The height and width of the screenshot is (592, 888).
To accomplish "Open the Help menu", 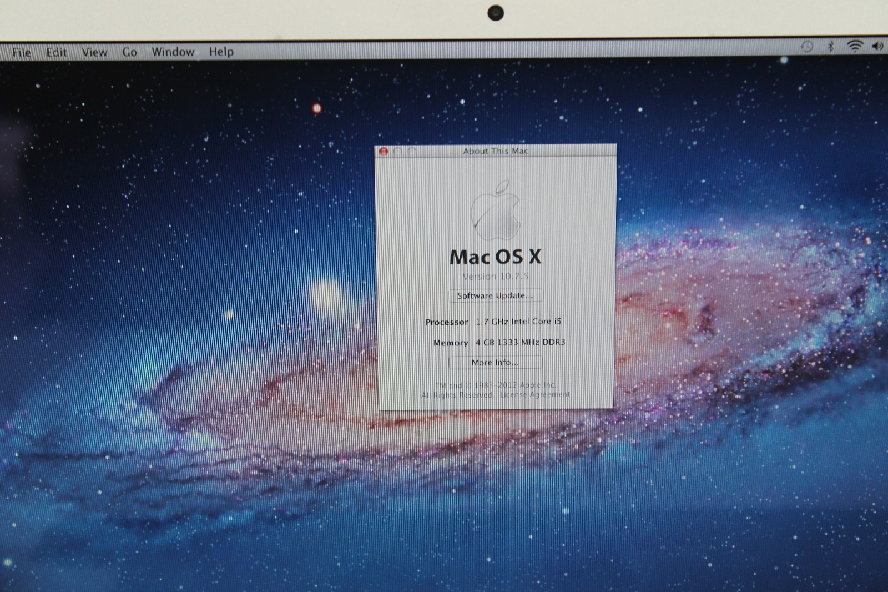I will pos(221,52).
